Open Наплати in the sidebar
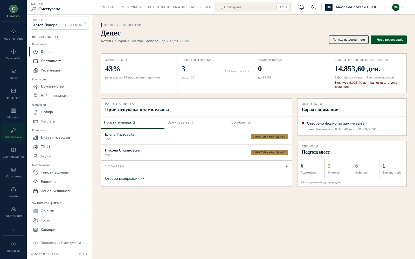 (x=59, y=121)
